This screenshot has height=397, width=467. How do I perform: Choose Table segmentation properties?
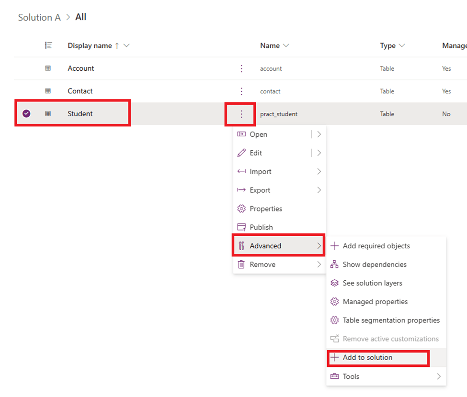point(391,320)
